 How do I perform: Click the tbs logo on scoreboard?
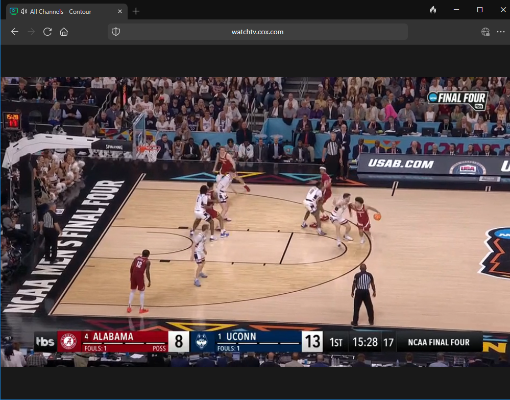[45, 341]
